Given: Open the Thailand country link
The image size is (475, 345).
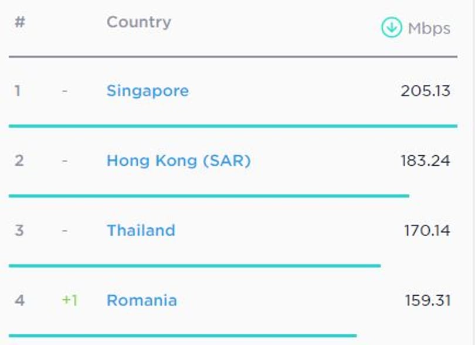Looking at the screenshot, I should [x=141, y=230].
